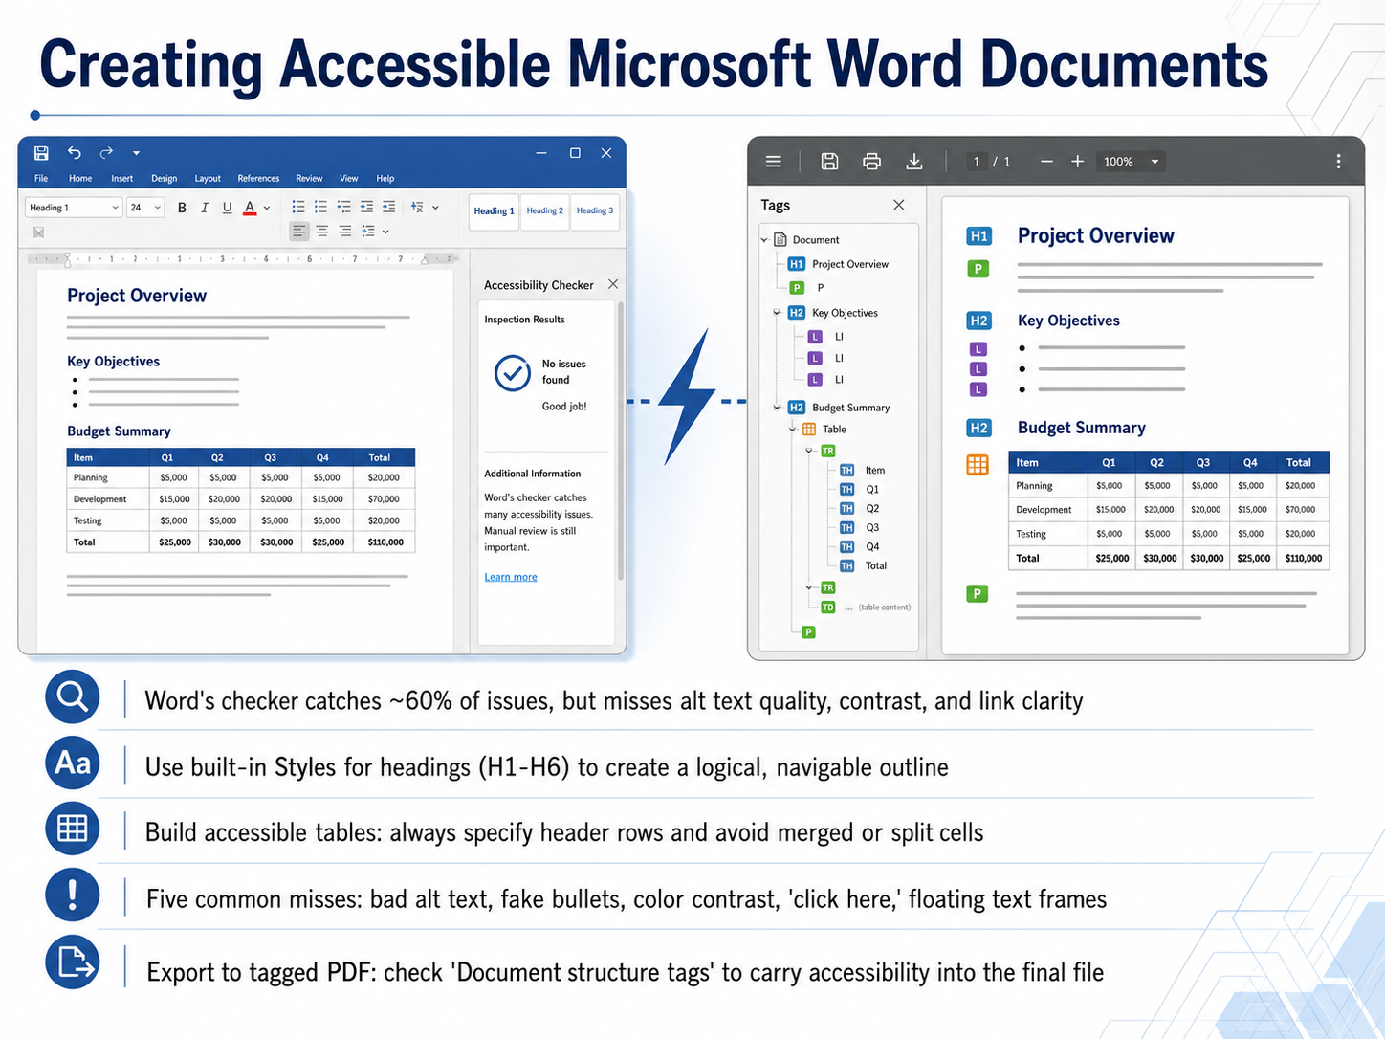Click the Undo arrow in Word
This screenshot has width=1385, height=1039.
tap(75, 152)
